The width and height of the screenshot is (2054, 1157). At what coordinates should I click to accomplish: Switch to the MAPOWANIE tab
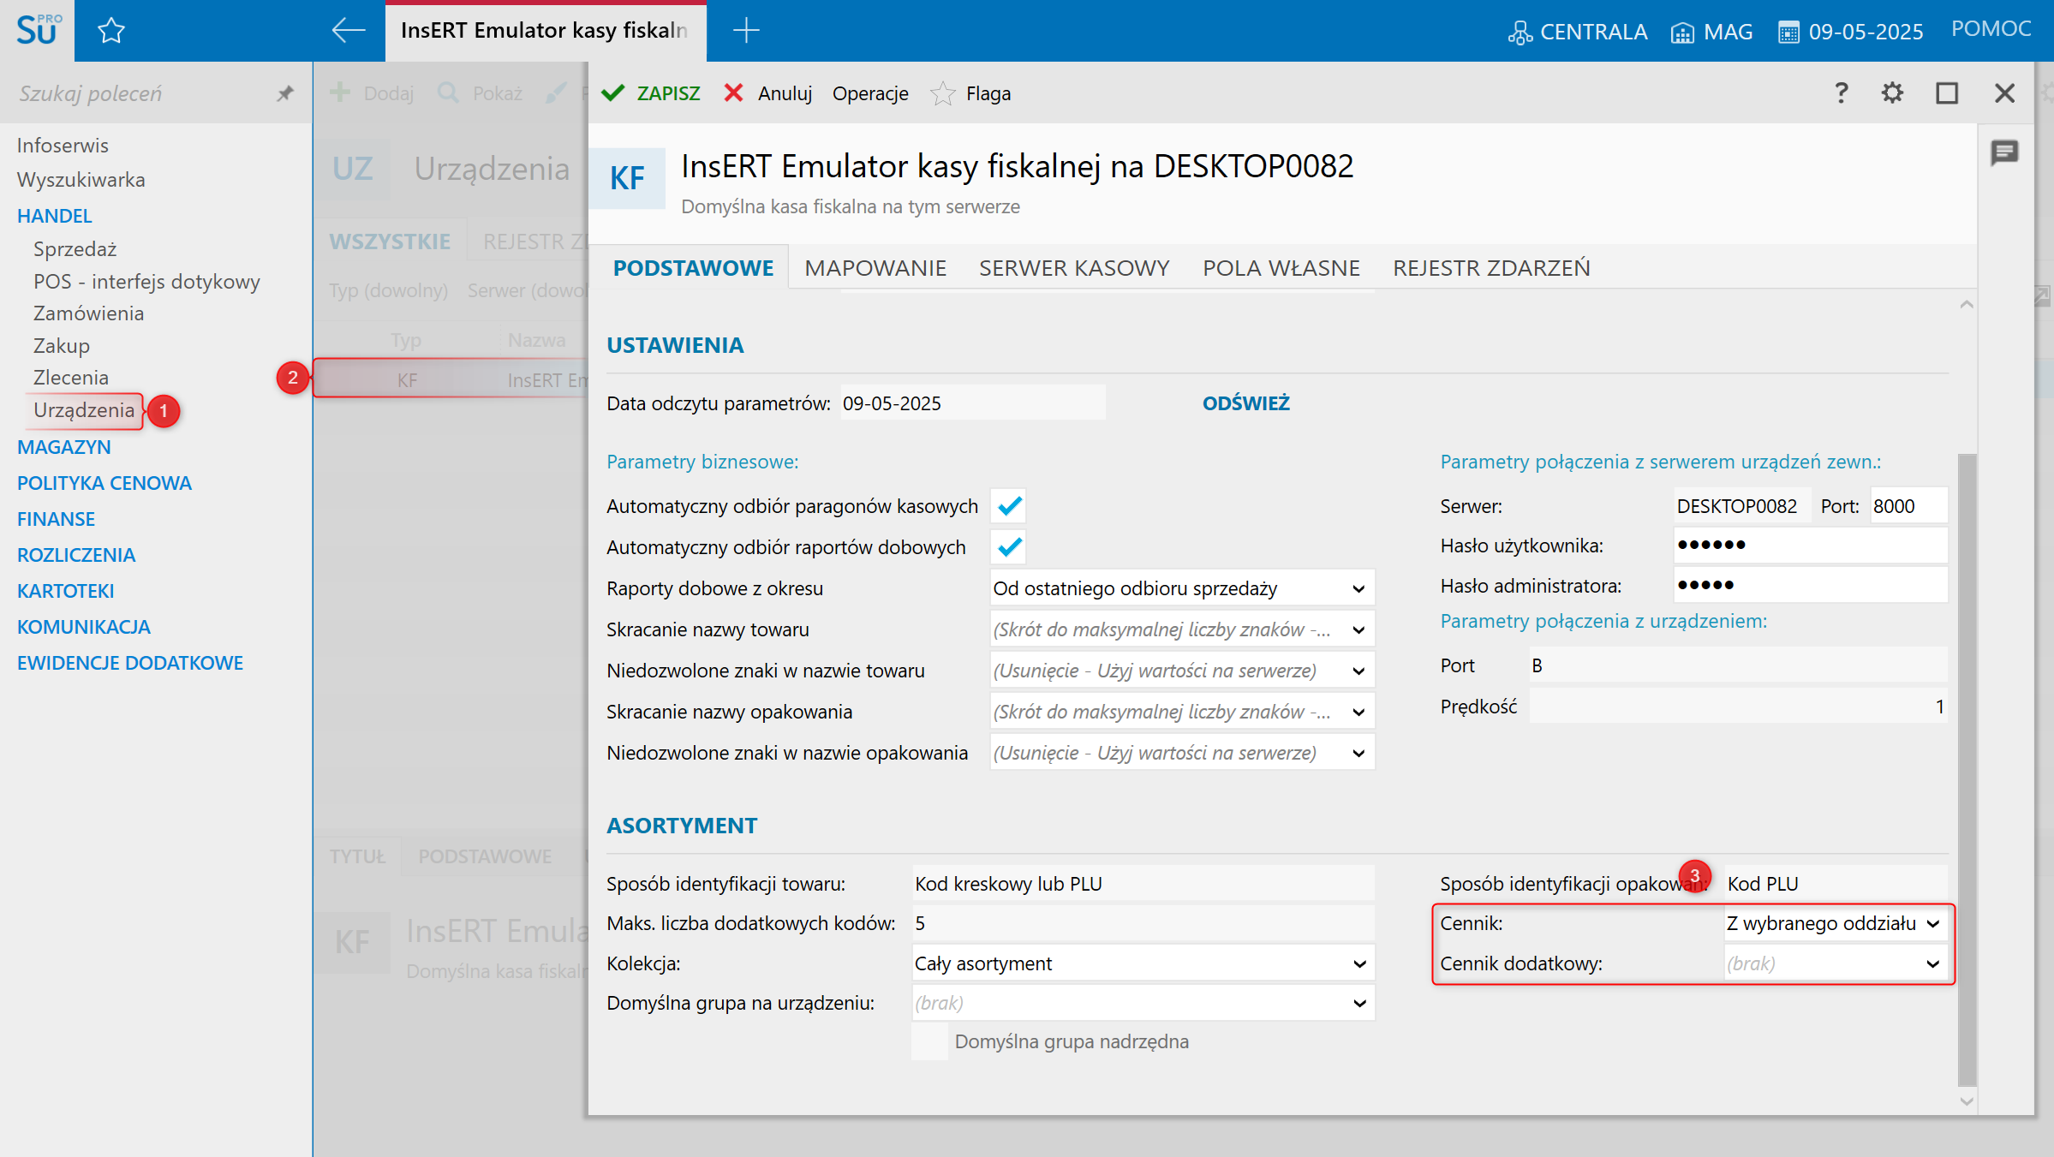(x=875, y=268)
